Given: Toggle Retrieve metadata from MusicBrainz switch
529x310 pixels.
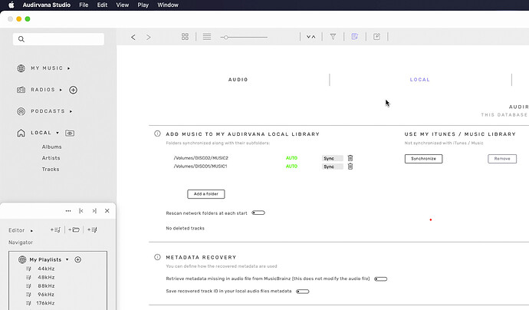Looking at the screenshot, I should tap(380, 279).
